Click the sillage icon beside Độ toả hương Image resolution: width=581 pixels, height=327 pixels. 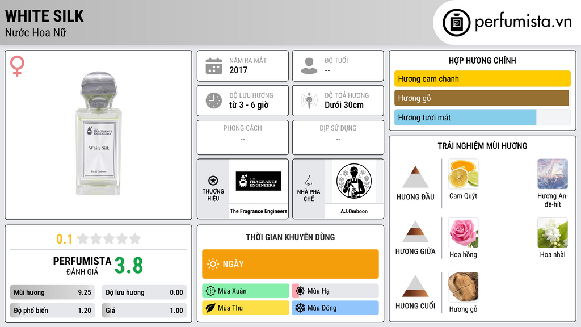[309, 100]
